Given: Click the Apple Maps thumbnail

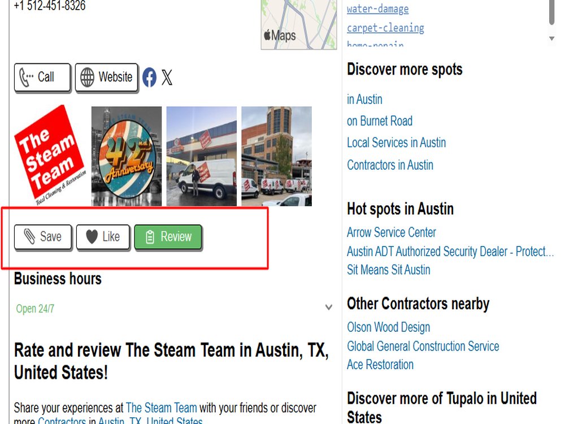Looking at the screenshot, I should click(299, 24).
